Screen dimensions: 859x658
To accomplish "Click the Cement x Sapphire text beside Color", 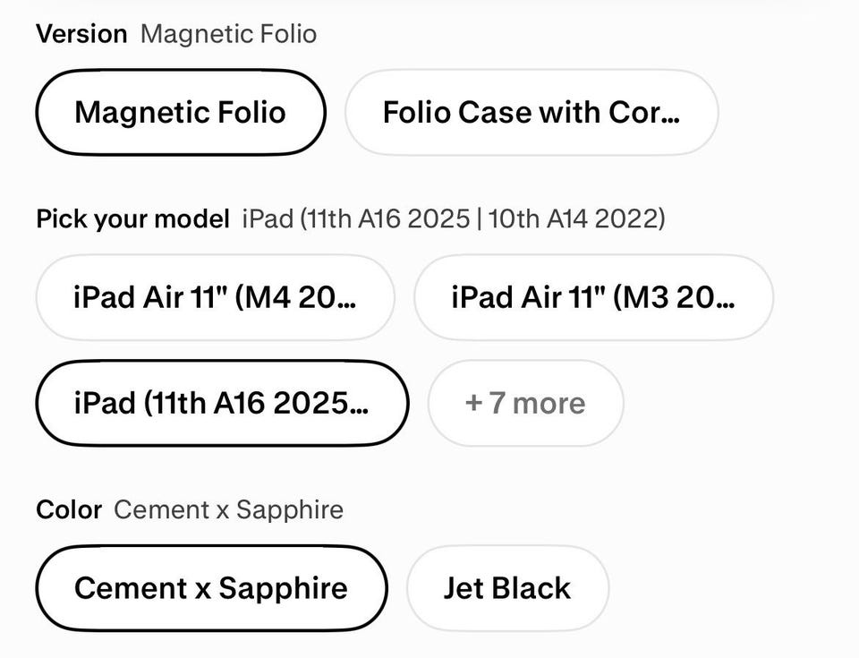I will (x=228, y=510).
